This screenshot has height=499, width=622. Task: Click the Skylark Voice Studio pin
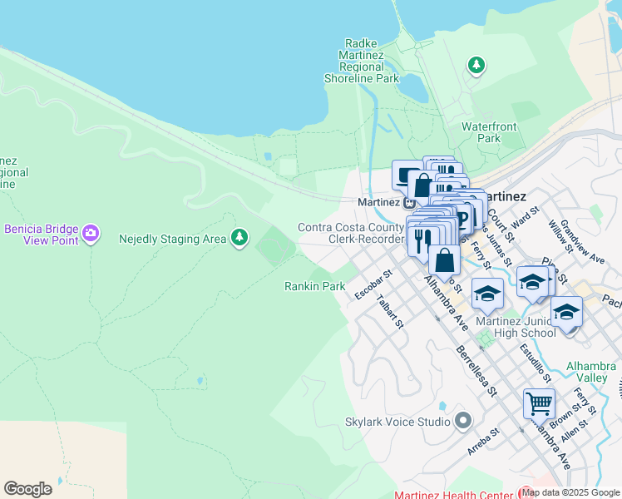463,421
